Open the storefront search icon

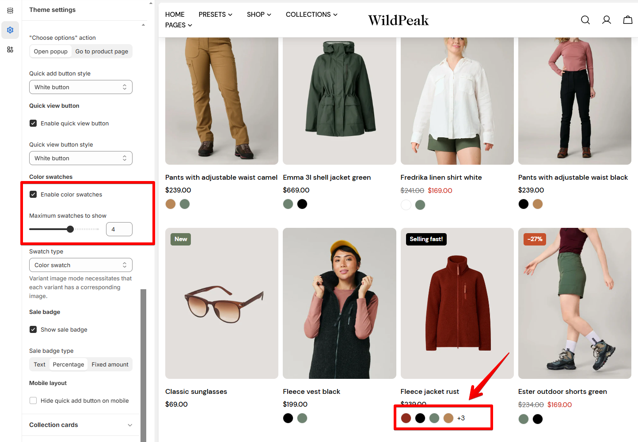click(585, 20)
